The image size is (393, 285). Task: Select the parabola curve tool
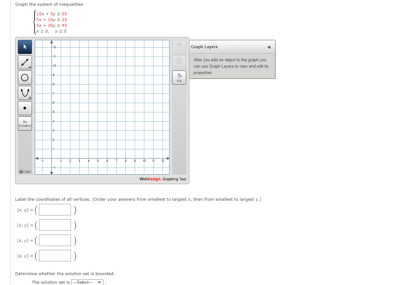click(25, 93)
